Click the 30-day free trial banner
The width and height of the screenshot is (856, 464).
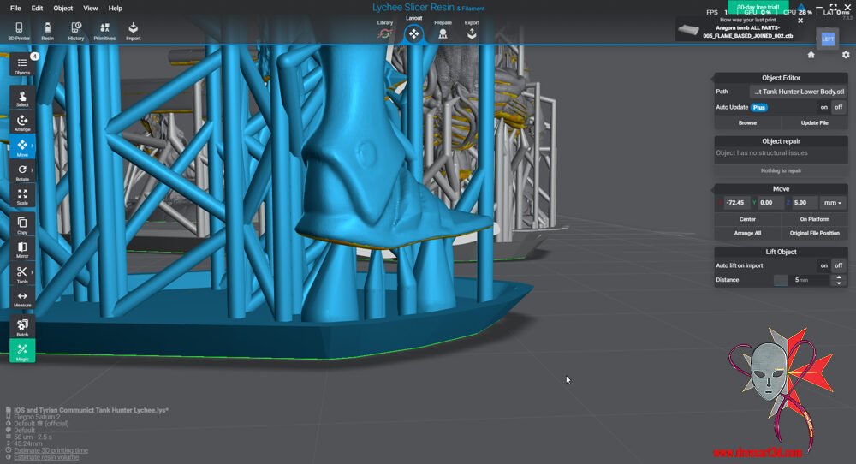[x=758, y=7]
